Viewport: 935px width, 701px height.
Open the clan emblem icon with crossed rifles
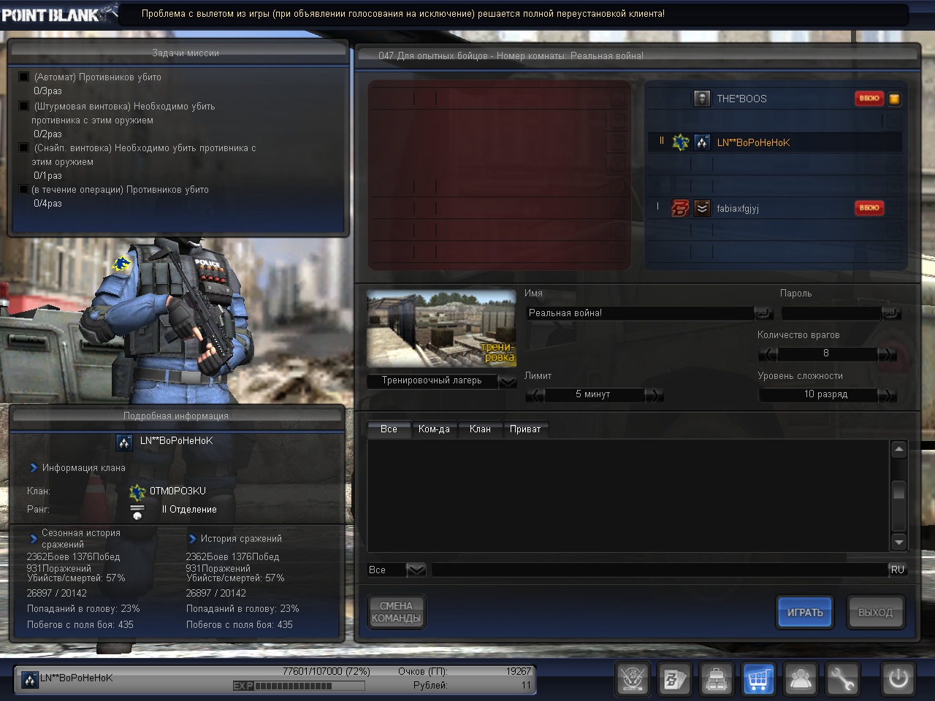[x=632, y=680]
